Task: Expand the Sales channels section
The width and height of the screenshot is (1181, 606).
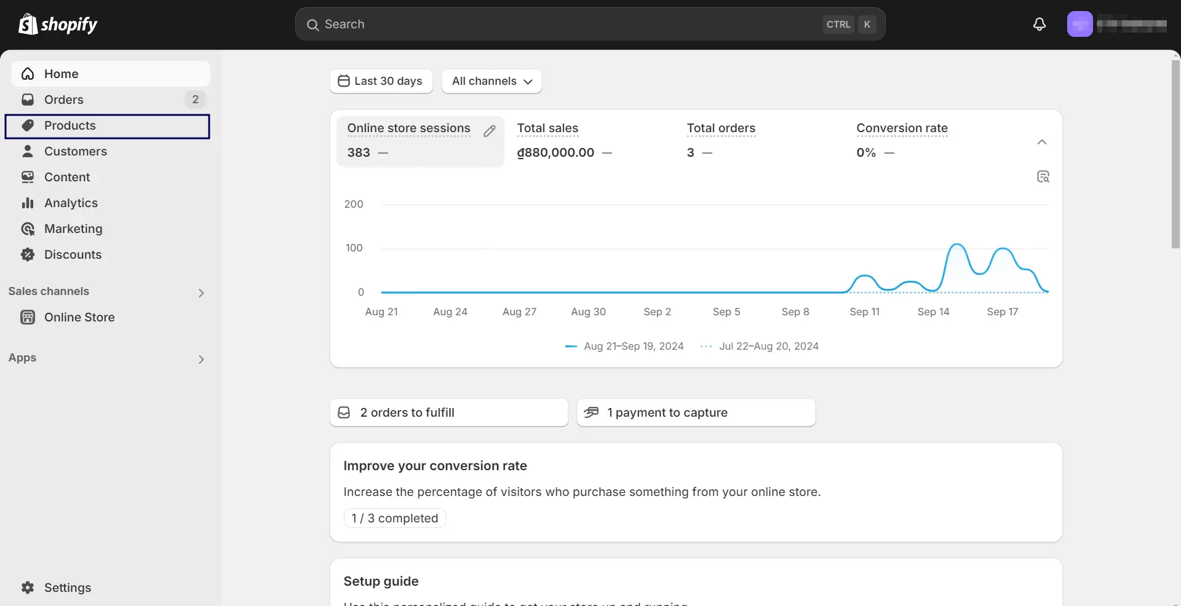Action: click(x=201, y=293)
